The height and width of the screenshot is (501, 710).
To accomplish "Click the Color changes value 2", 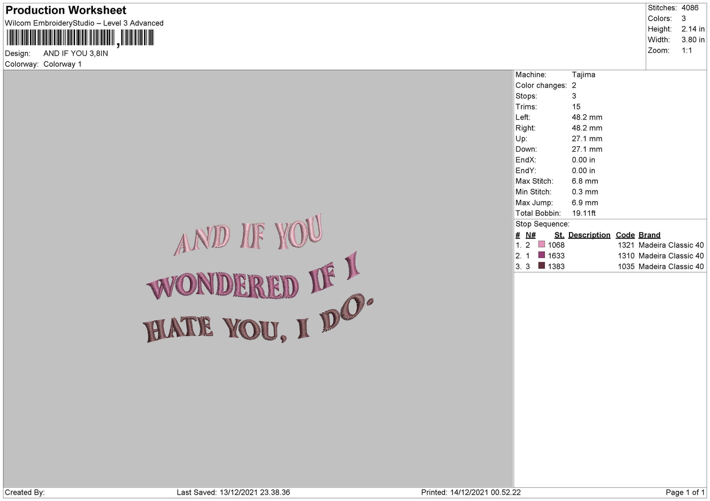I will coord(574,85).
